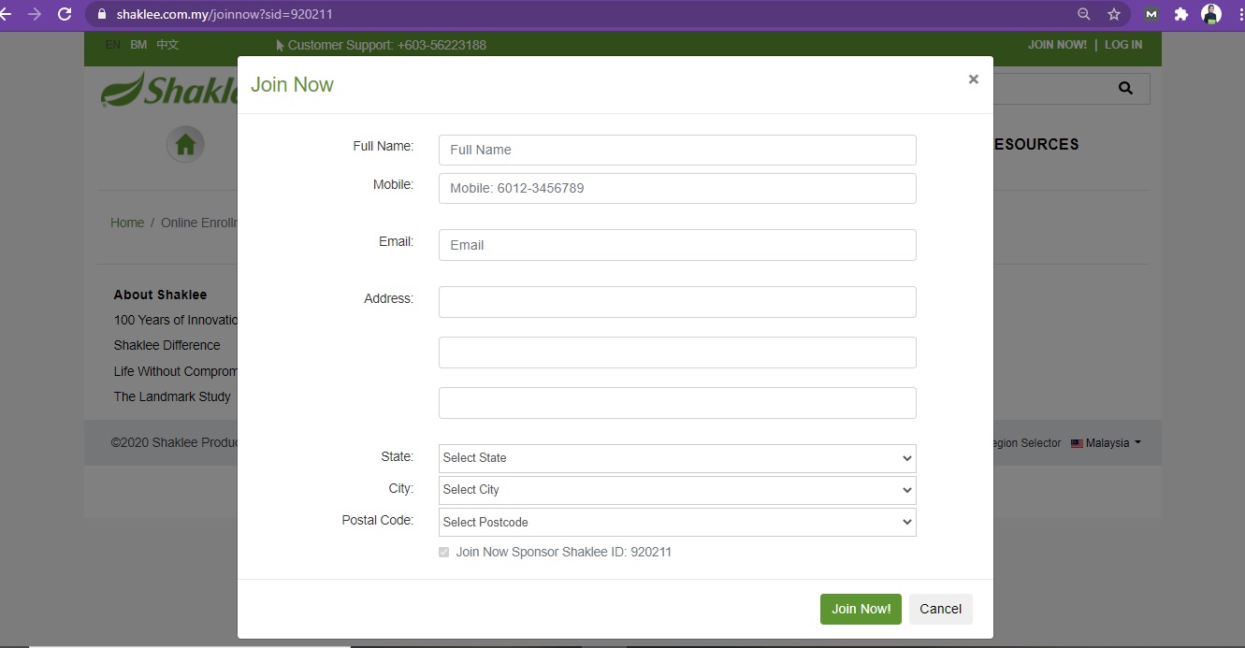Reload the page with the refresh icon
Screen dimensions: 1245x648
(x=65, y=14)
